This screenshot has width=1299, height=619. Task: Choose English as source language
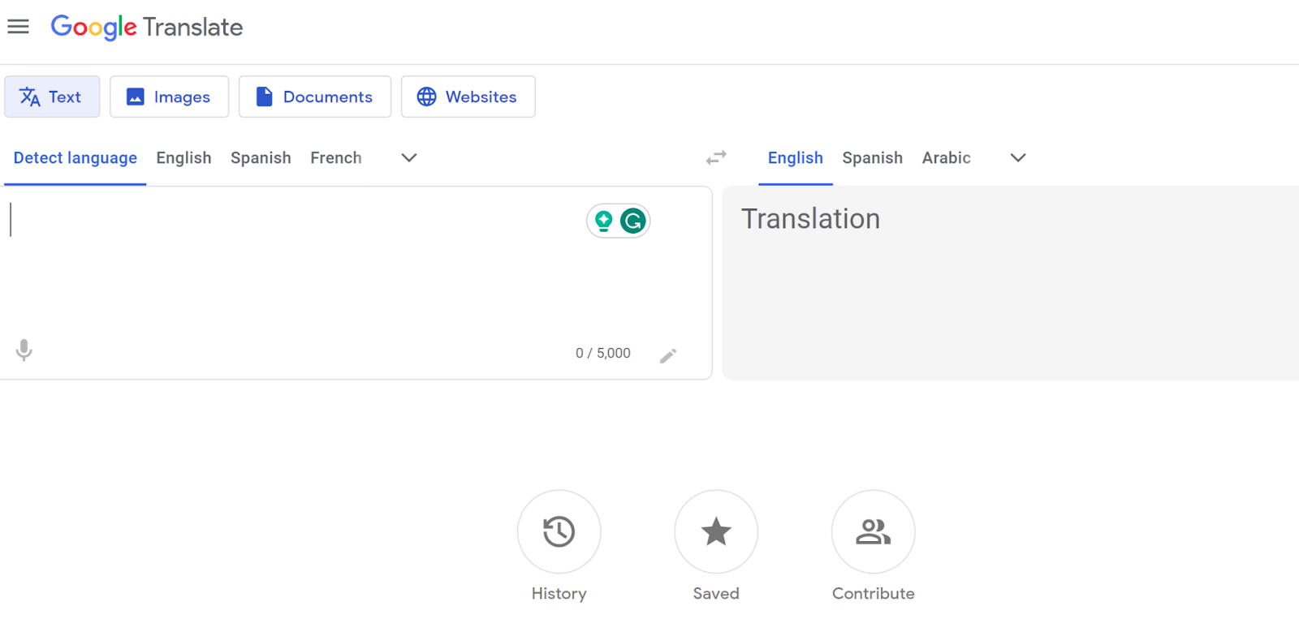click(x=183, y=158)
